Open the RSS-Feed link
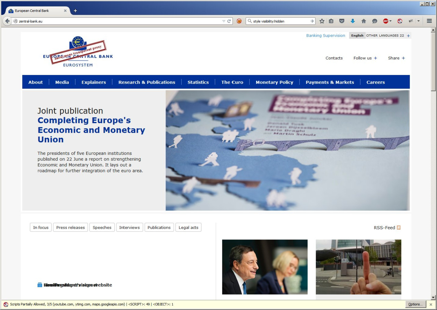 point(384,228)
